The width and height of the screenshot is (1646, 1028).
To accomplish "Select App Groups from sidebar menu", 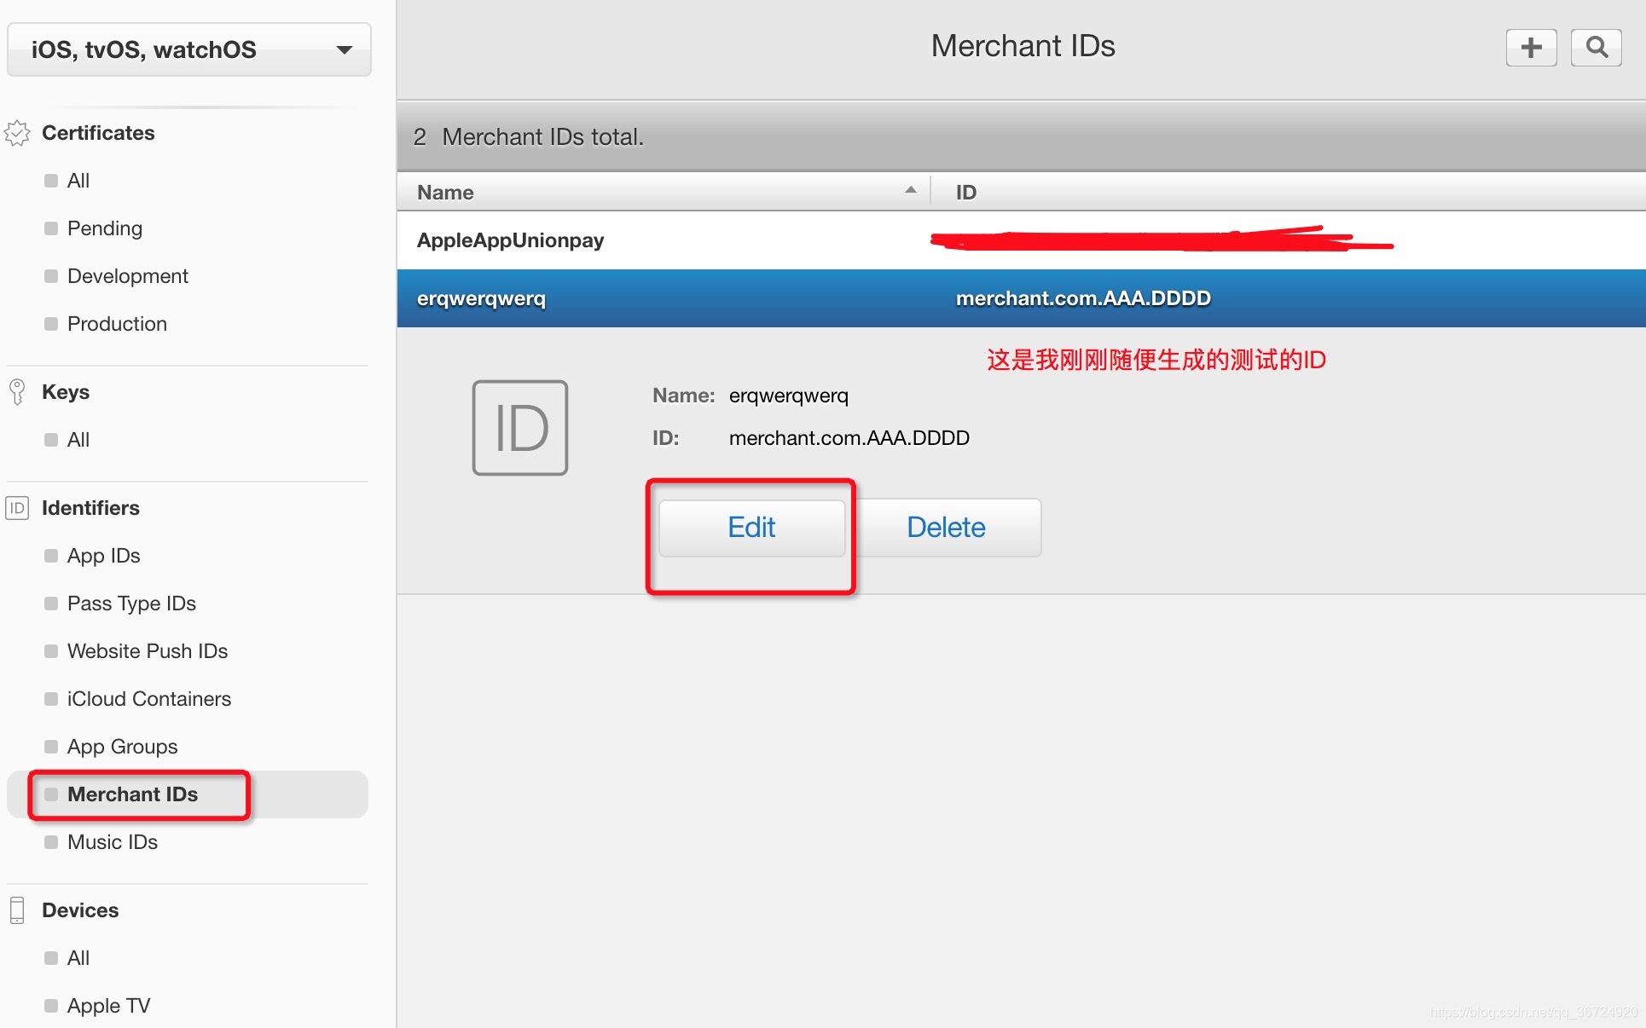I will pyautogui.click(x=124, y=746).
